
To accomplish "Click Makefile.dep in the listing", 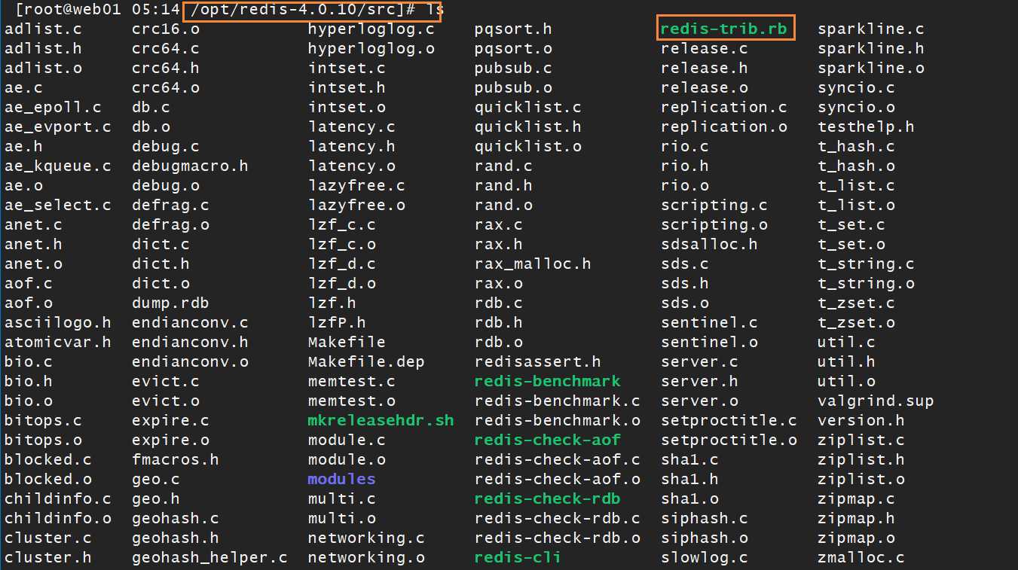I will 366,361.
